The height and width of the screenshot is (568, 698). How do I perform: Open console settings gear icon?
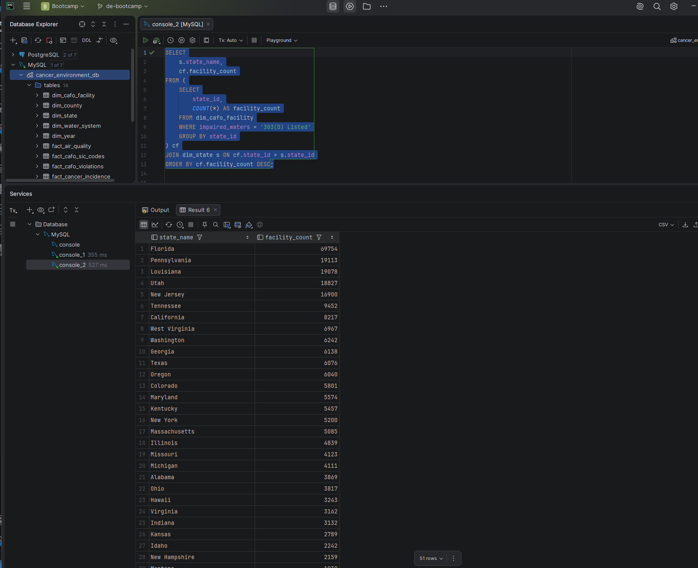click(x=192, y=40)
